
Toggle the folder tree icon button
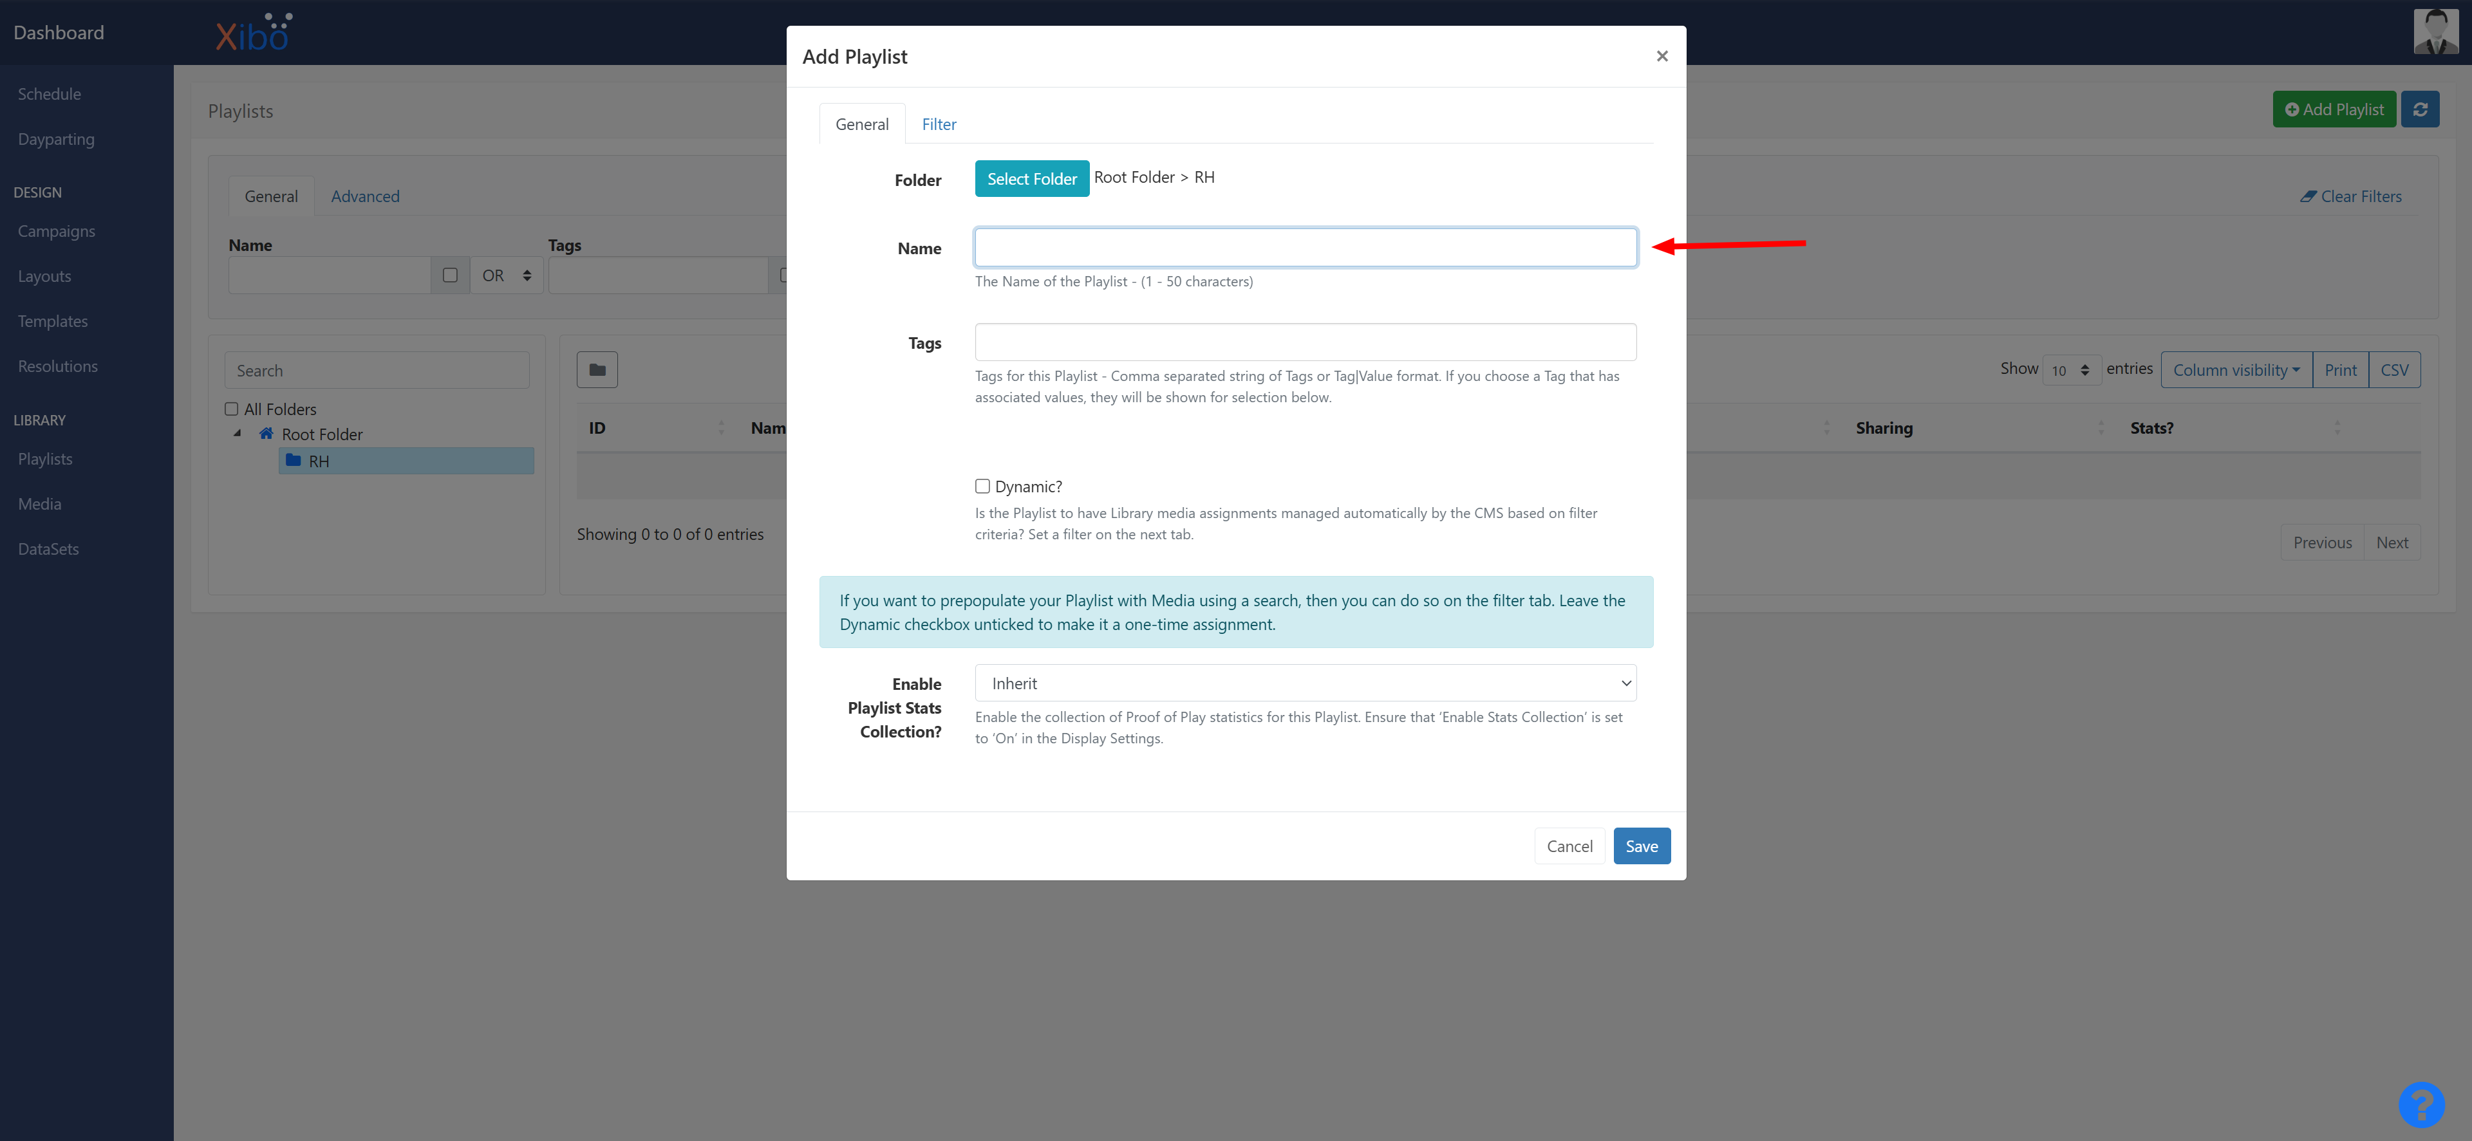click(x=597, y=369)
